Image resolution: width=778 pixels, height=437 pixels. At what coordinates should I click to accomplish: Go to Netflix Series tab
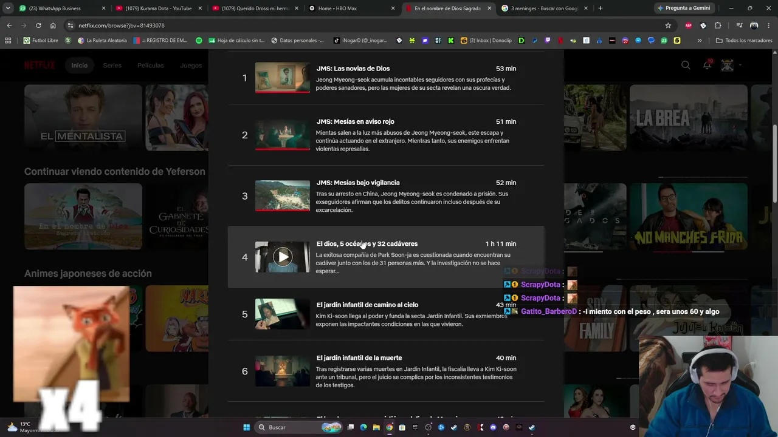112,66
